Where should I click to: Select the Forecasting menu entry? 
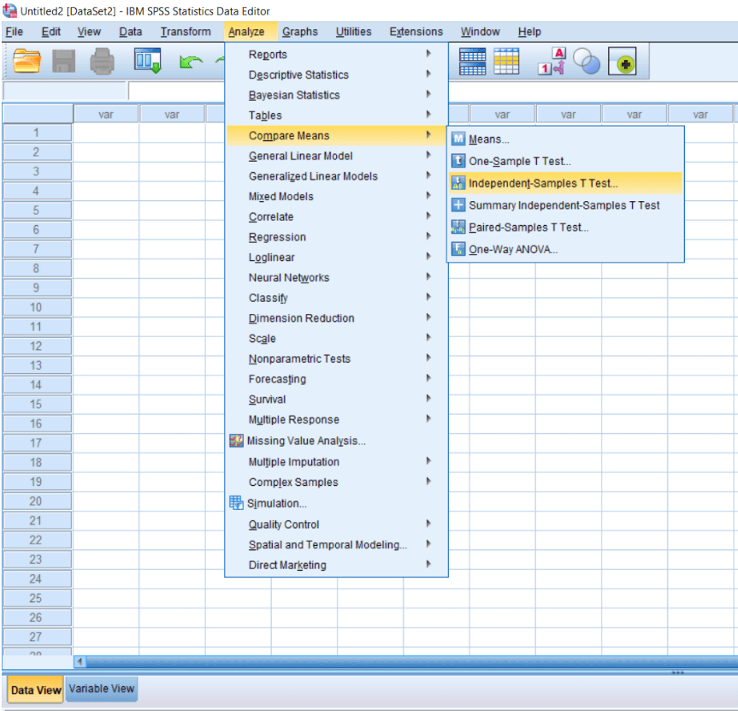coord(336,378)
